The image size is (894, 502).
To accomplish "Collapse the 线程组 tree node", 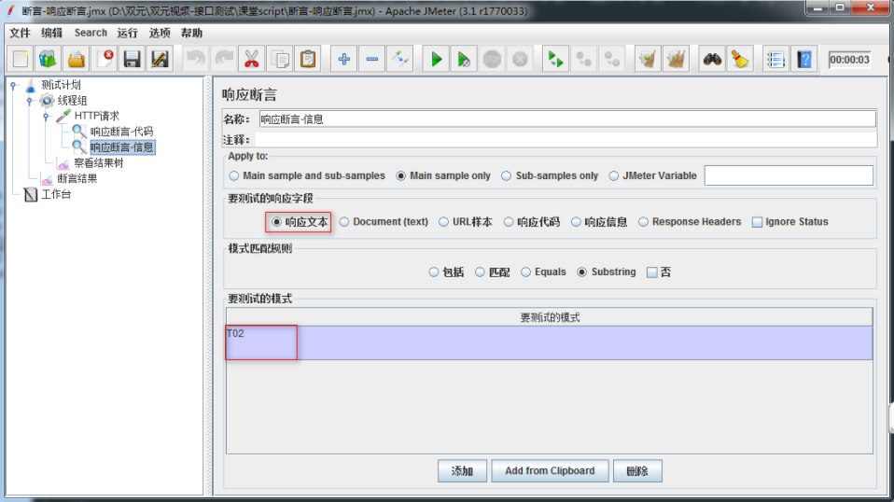I will (x=30, y=101).
